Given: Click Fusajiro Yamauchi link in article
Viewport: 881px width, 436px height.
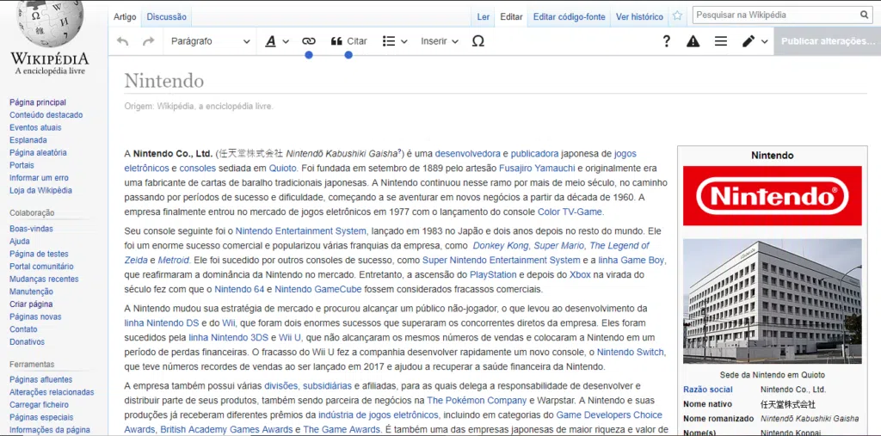Looking at the screenshot, I should pyautogui.click(x=537, y=168).
